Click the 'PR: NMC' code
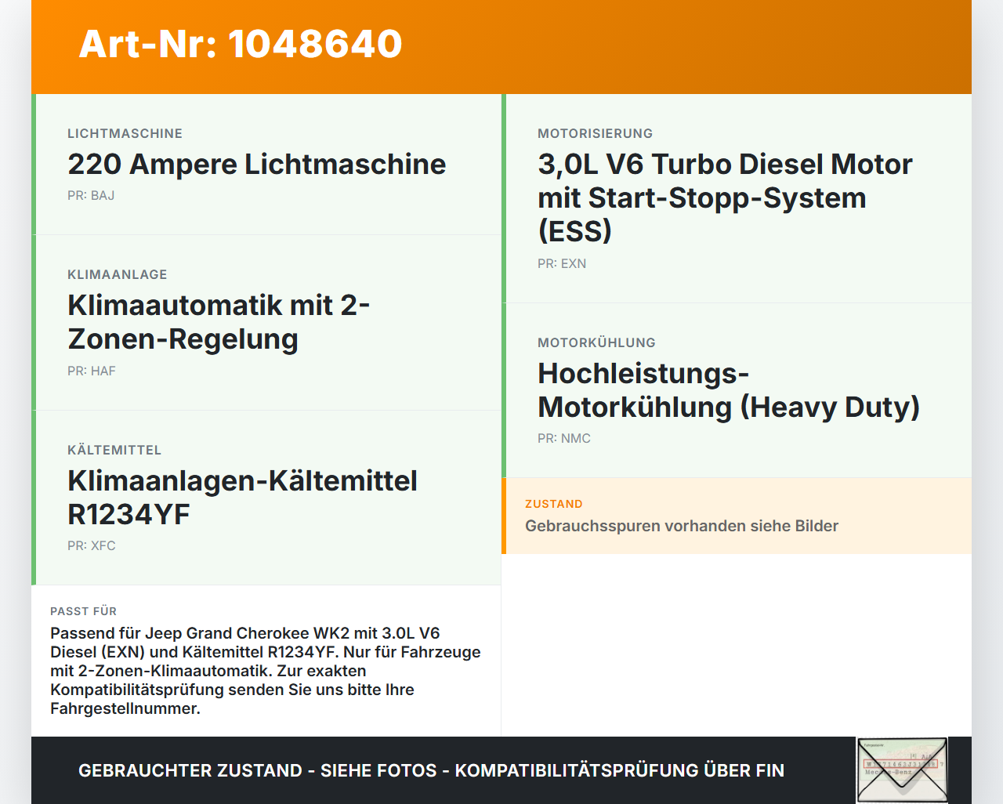The height and width of the screenshot is (804, 1003). point(564,438)
